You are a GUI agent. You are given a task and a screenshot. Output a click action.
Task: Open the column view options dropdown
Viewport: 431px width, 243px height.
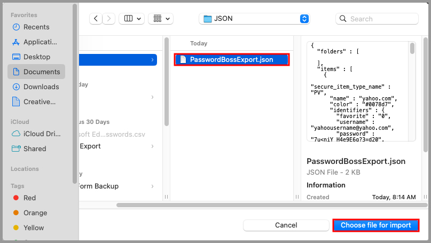[x=131, y=19]
